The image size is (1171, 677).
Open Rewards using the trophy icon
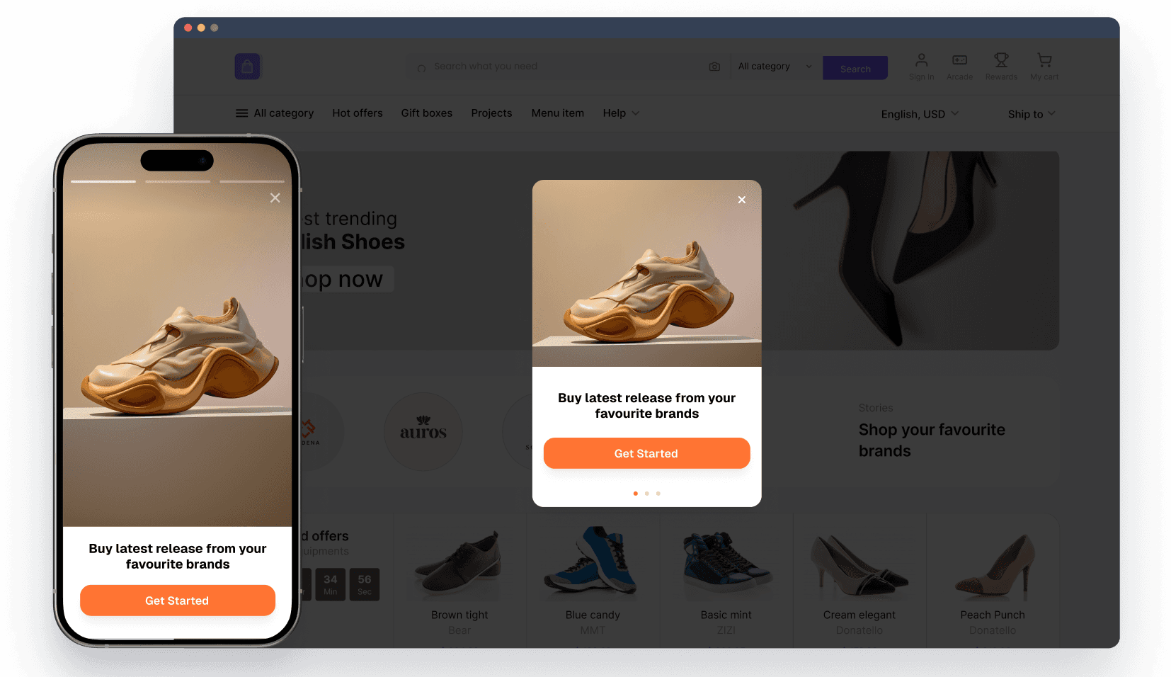tap(1001, 61)
